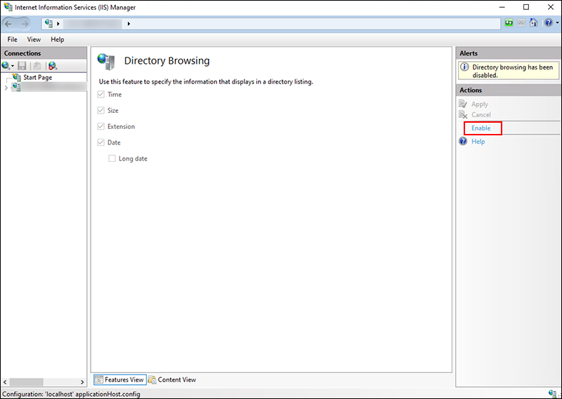562x399 pixels.
Task: Click the server icon in address bar
Action: pos(48,24)
